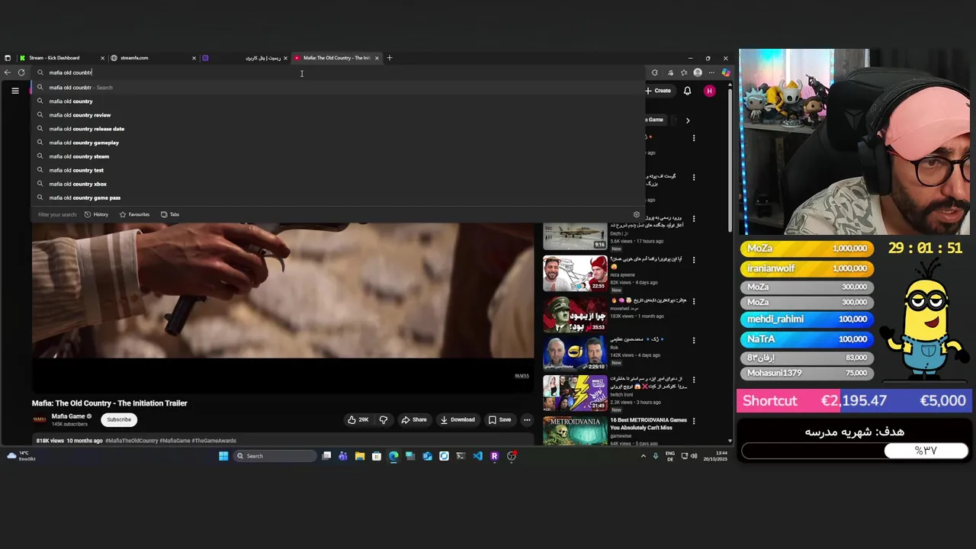The height and width of the screenshot is (549, 976).
Task: Filter suggestions by Favourites
Action: pos(134,214)
